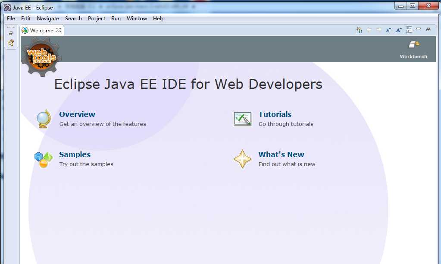
Task: Click the Web Tools Platform gear logo
Action: [x=41, y=57]
